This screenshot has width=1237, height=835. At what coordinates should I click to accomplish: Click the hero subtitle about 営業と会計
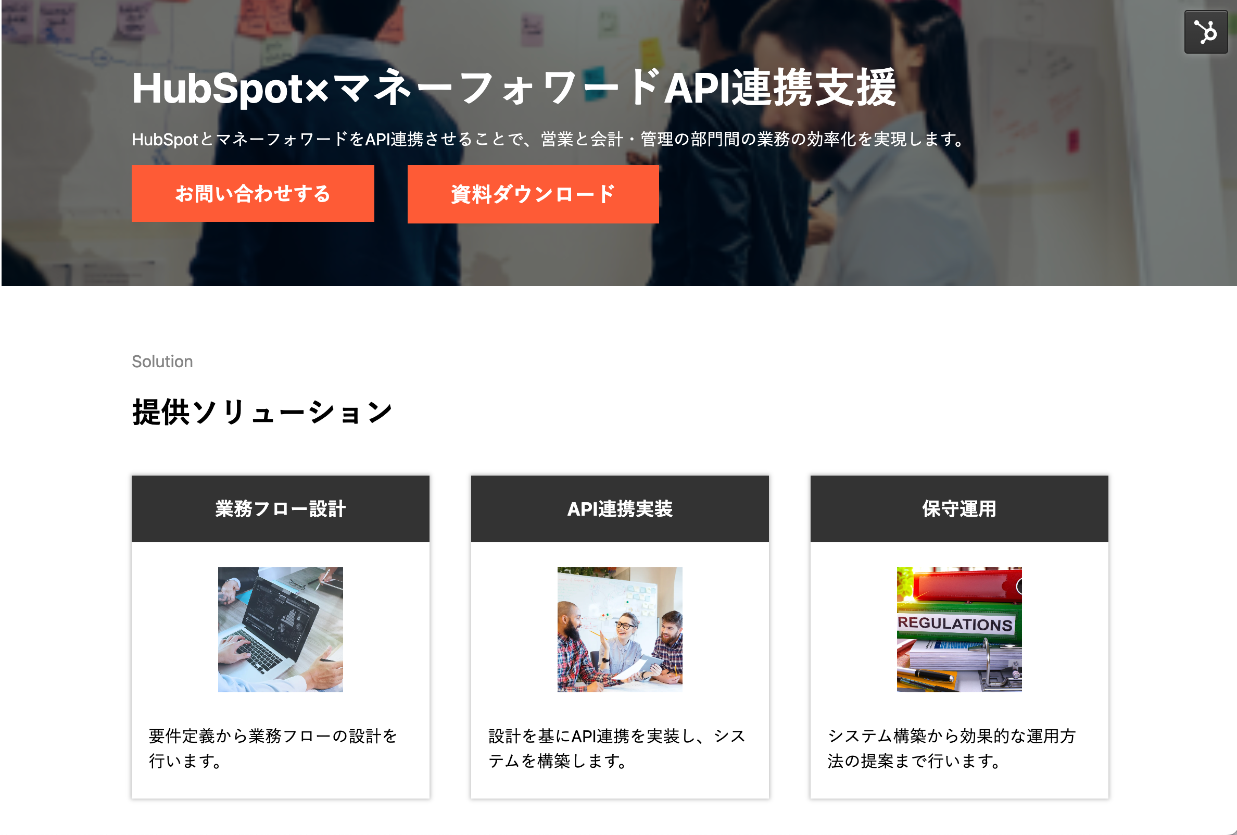(548, 139)
